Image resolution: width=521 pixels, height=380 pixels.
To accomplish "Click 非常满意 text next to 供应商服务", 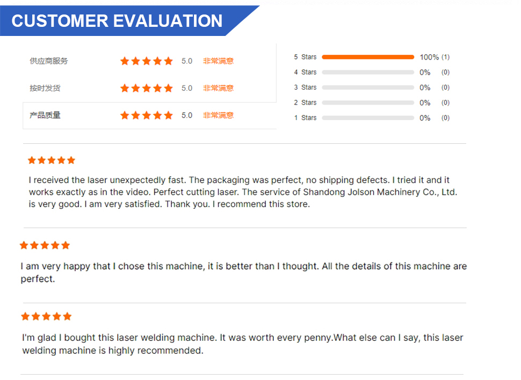I will [218, 61].
